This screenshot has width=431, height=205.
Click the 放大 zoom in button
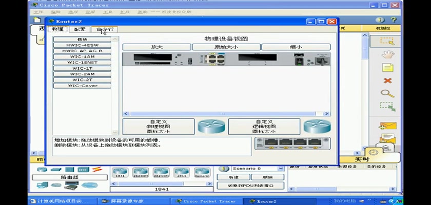click(156, 47)
